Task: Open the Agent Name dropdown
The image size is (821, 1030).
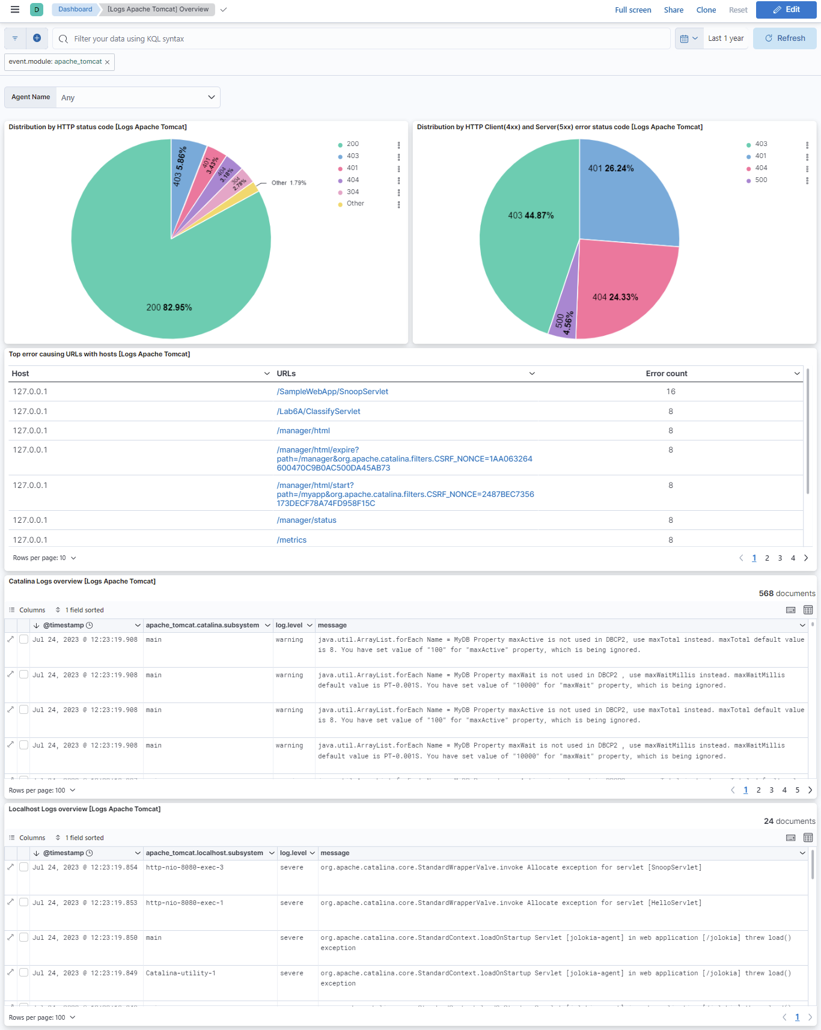Action: 138,97
